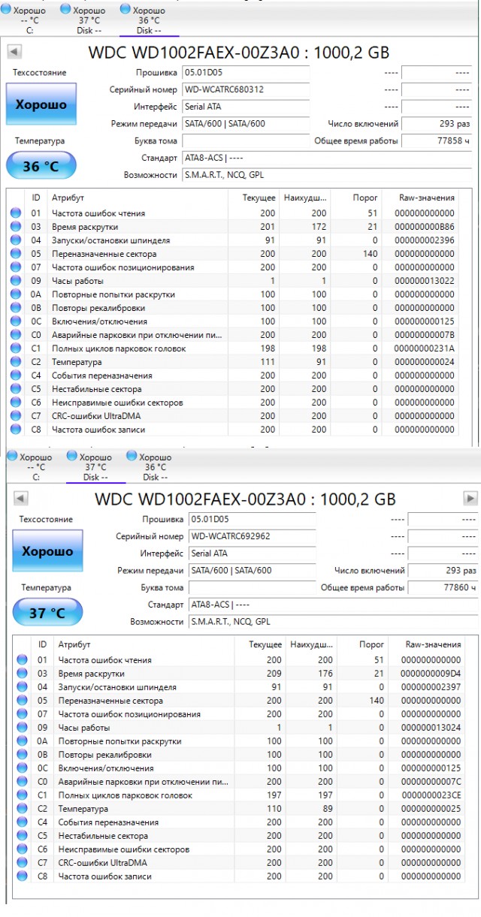Click orb beside Нестабильные сектора, 36 °C view
The height and width of the screenshot is (917, 481).
click(x=15, y=389)
